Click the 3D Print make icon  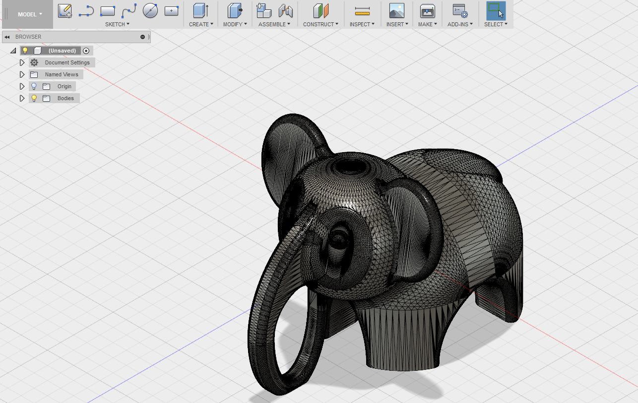click(427, 10)
